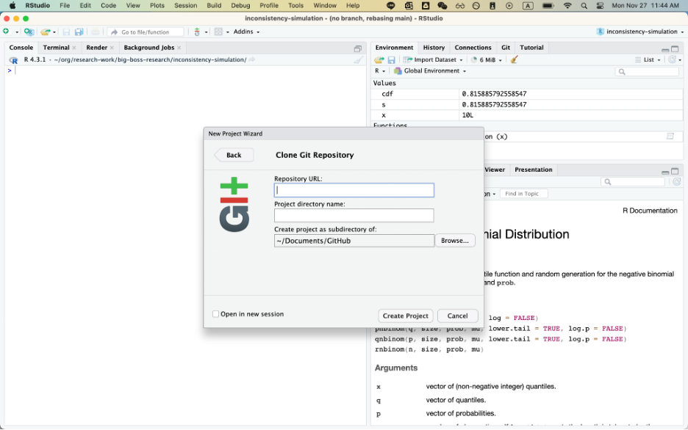Image resolution: width=688 pixels, height=430 pixels.
Task: Open macOS Control Center icon
Action: click(x=600, y=6)
